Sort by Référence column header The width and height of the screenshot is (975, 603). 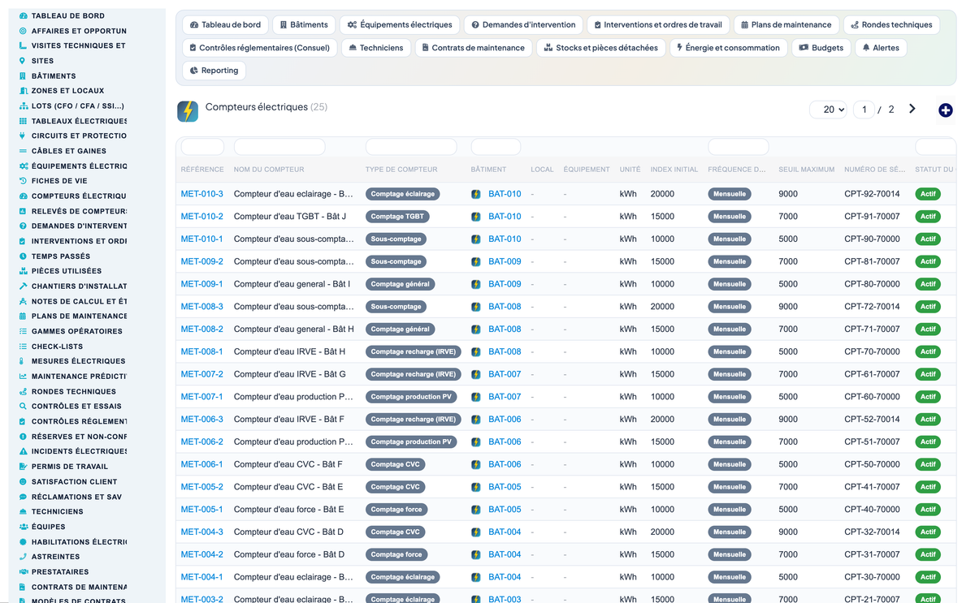[x=202, y=170]
